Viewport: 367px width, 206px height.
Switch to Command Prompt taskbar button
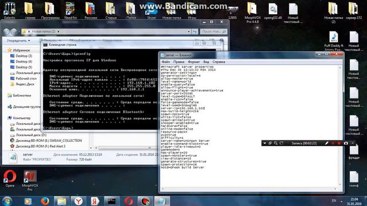112,201
